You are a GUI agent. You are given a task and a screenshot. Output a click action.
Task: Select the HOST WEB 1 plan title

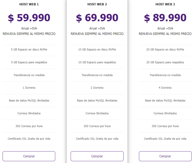[29, 4]
